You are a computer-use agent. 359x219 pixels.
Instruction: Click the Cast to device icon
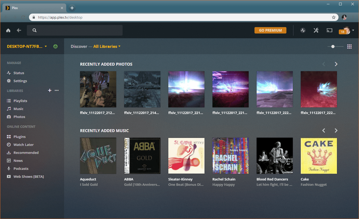pyautogui.click(x=329, y=30)
